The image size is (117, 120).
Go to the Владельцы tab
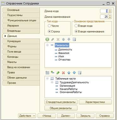click(x=21, y=31)
